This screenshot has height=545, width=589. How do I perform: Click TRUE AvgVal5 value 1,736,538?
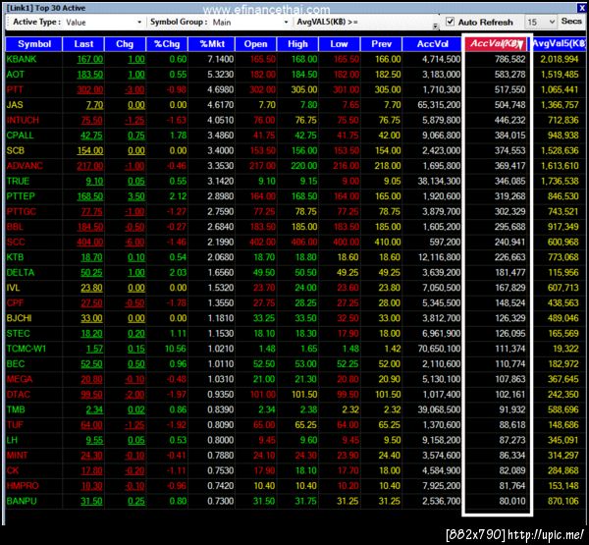tap(560, 181)
